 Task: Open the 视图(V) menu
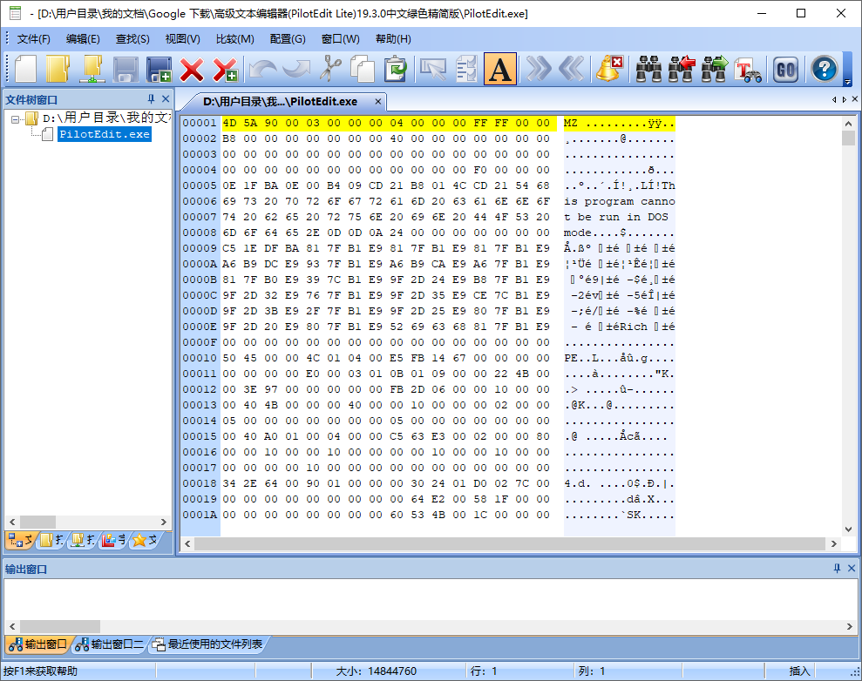click(182, 39)
